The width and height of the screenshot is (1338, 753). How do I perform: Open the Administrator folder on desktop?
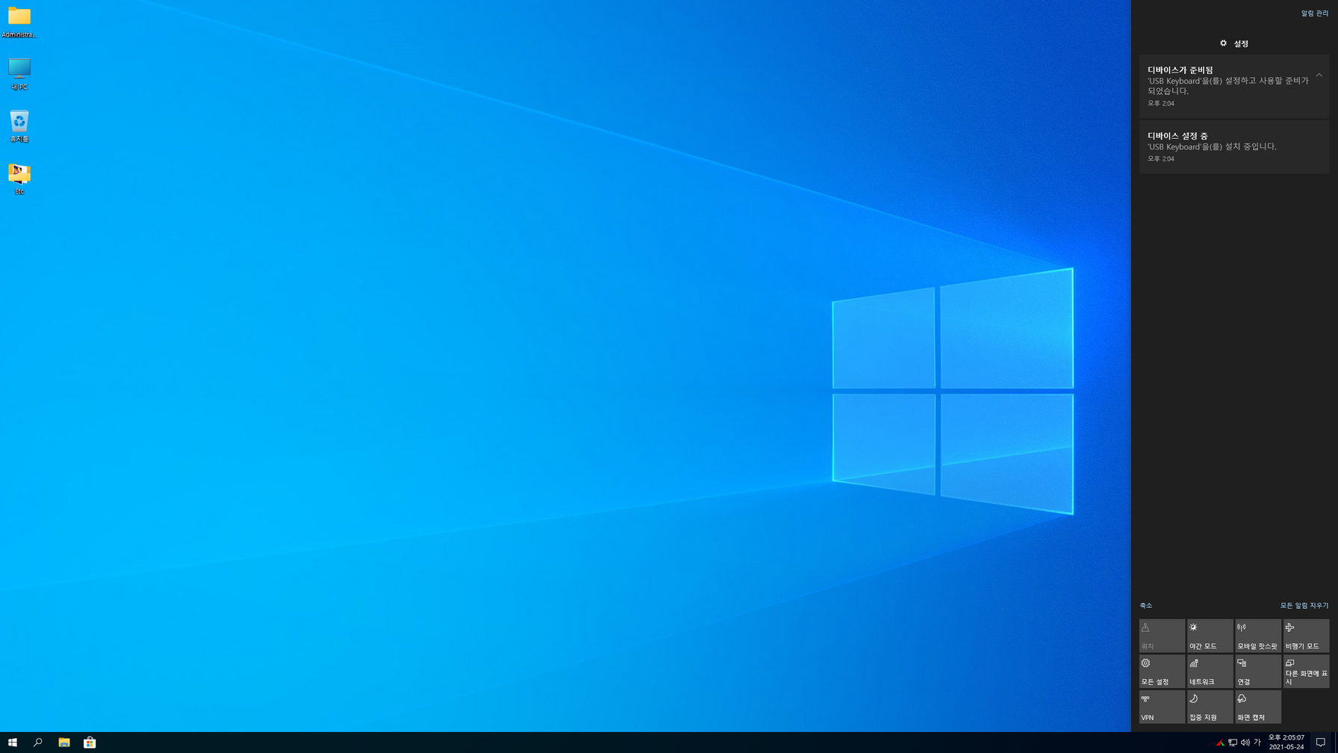pyautogui.click(x=19, y=22)
